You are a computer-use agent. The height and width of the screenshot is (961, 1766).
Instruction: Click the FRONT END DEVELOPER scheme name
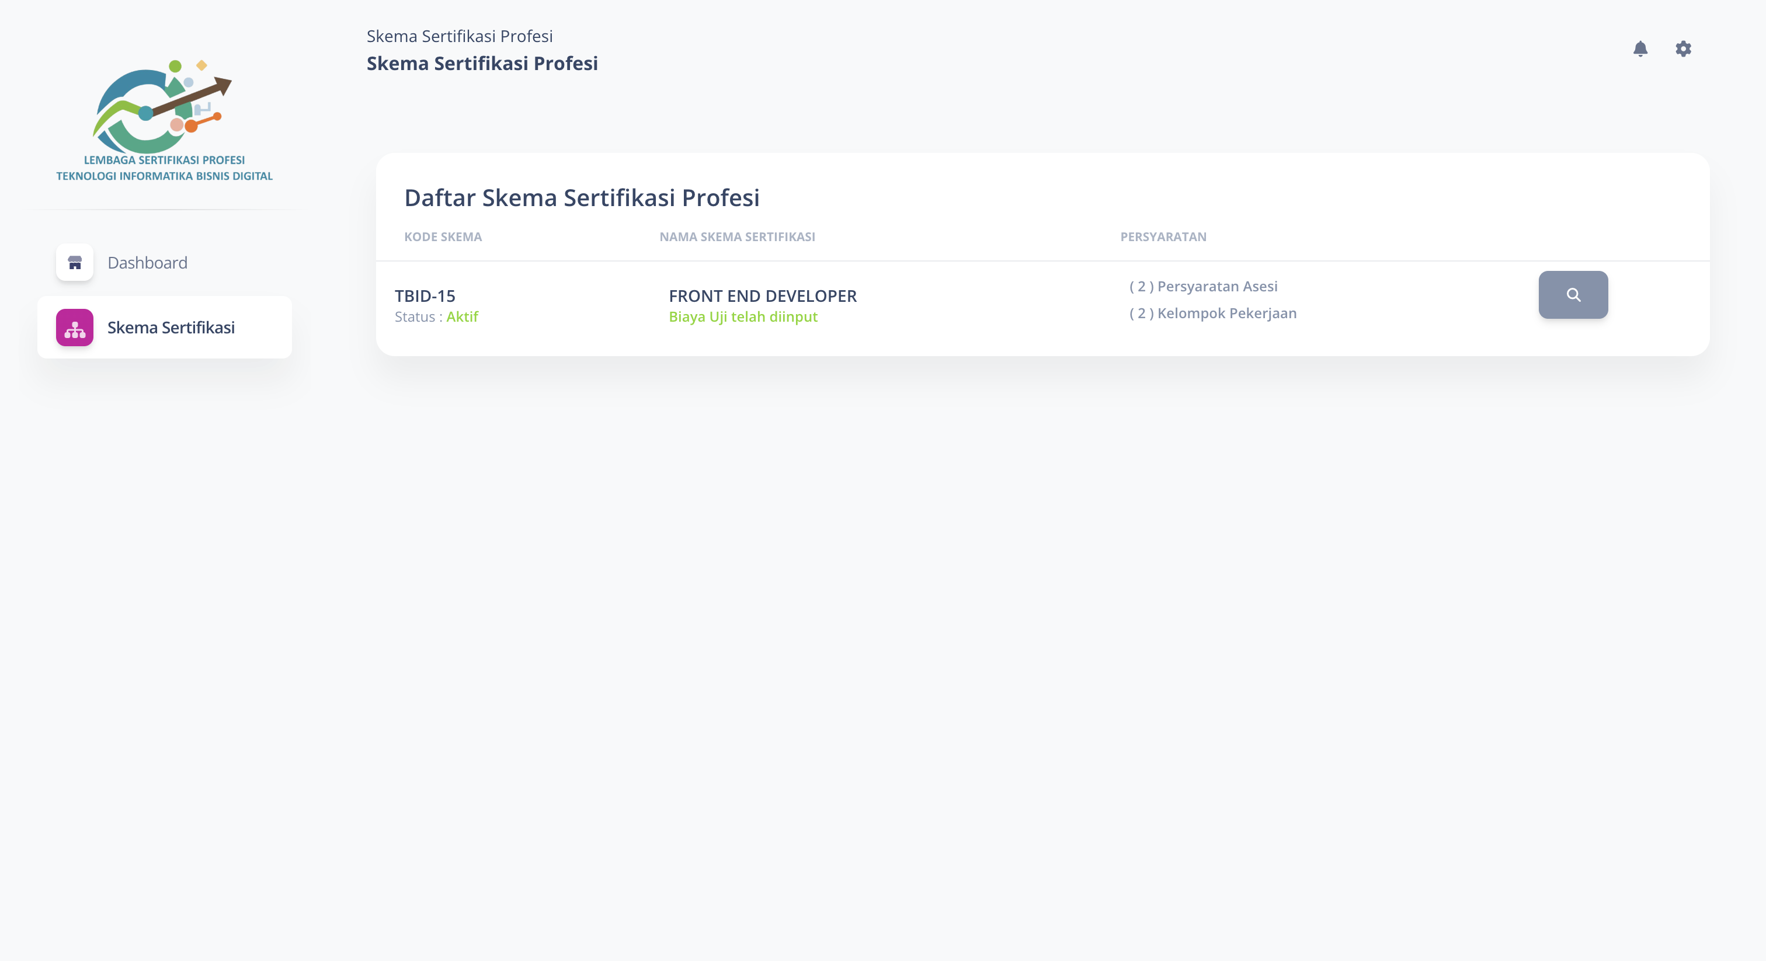point(762,296)
